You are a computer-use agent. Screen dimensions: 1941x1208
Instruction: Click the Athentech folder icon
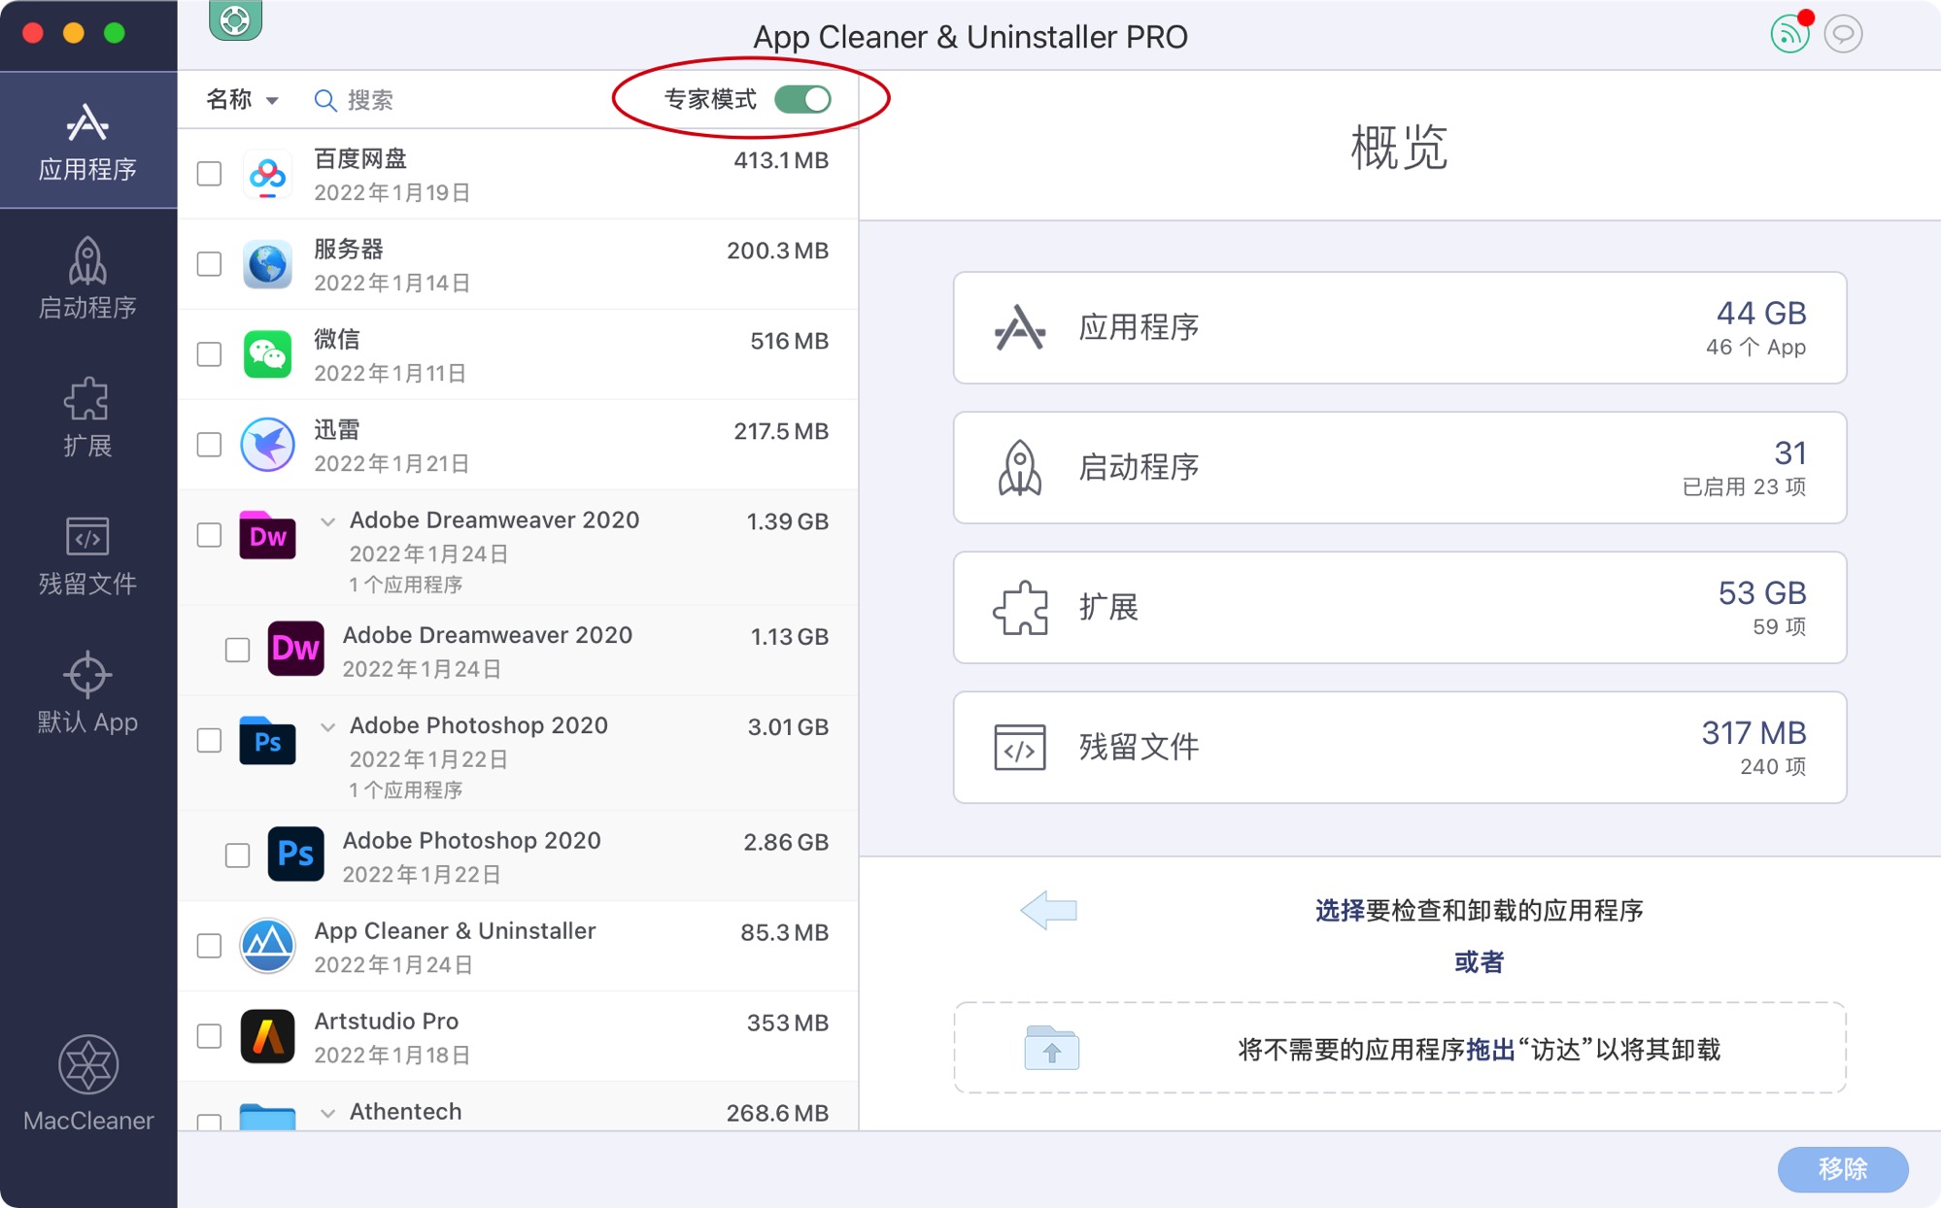click(x=267, y=1117)
